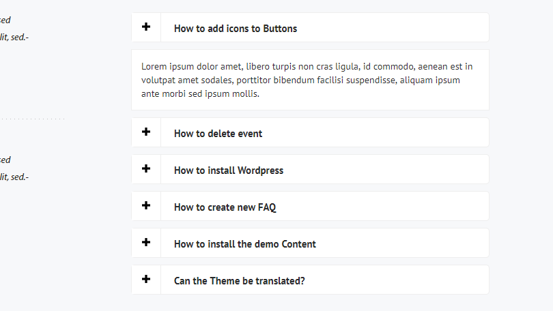553x311 pixels.
Task: Open the 'How to create new FAQ' title
Action: (x=225, y=207)
